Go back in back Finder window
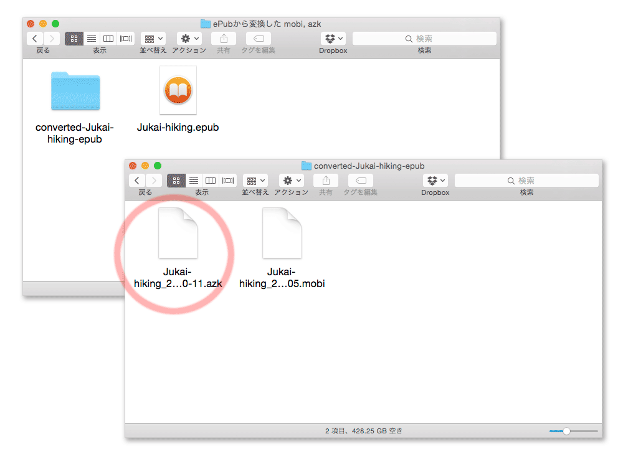The width and height of the screenshot is (623, 467). [x=36, y=39]
